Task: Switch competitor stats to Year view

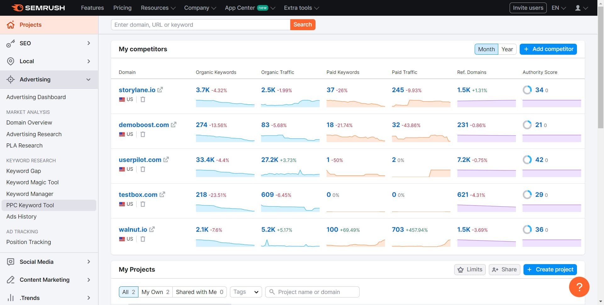Action: click(x=507, y=49)
